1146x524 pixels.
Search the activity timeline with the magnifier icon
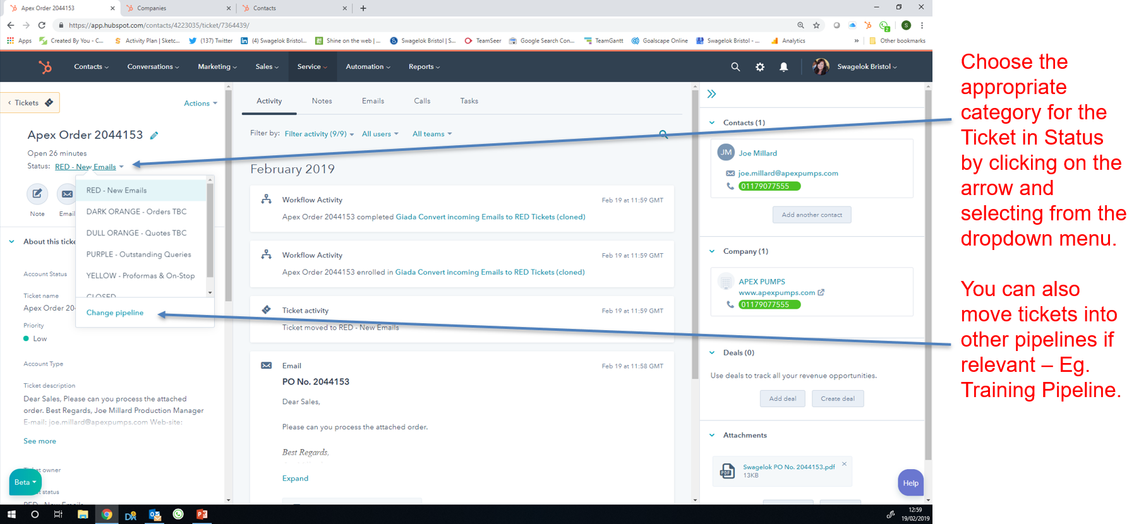coord(663,134)
